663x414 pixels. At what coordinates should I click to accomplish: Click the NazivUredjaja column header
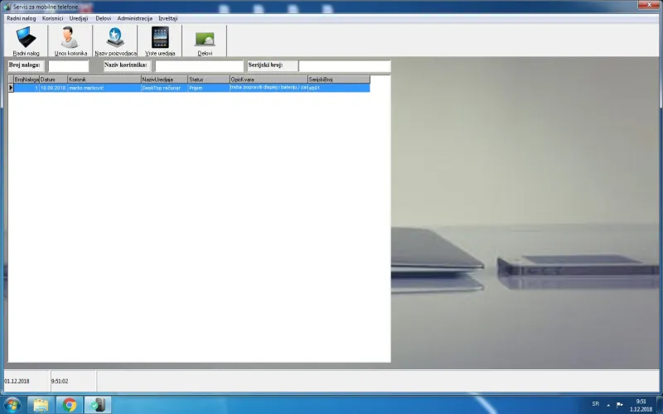pos(164,79)
